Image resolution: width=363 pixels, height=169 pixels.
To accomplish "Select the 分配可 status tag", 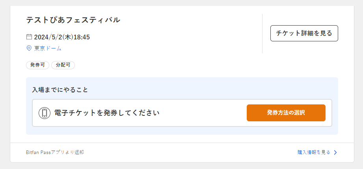I will (x=63, y=65).
